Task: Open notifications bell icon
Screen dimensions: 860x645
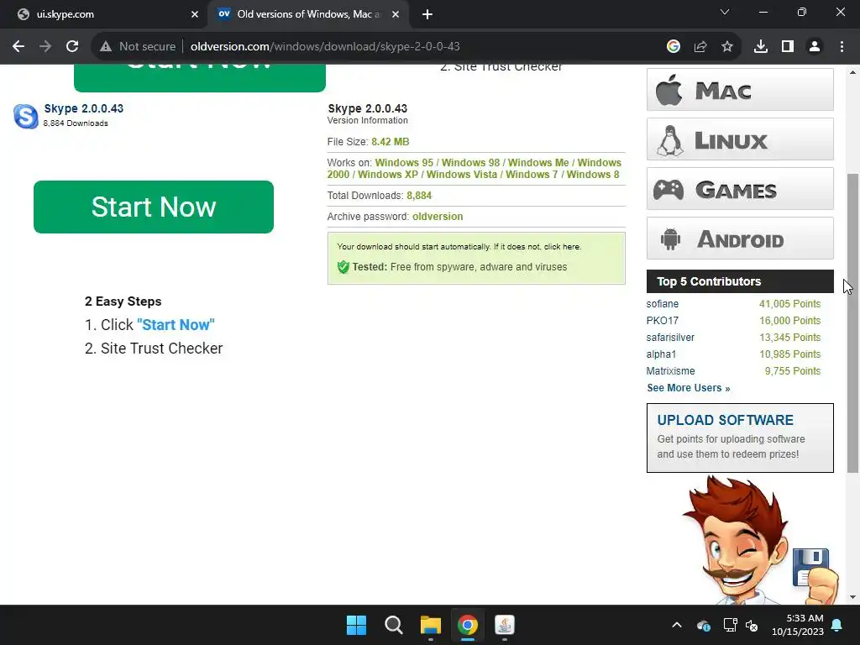Action: pos(837,625)
